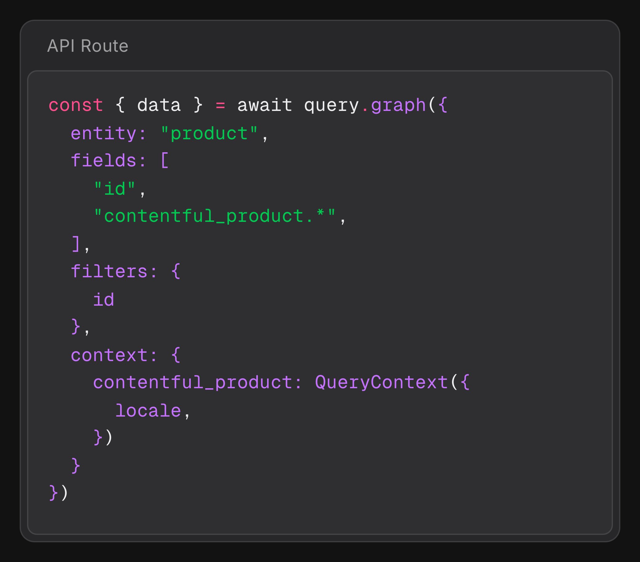This screenshot has height=562, width=640.
Task: Click the 'await' keyword
Action: [x=265, y=105]
